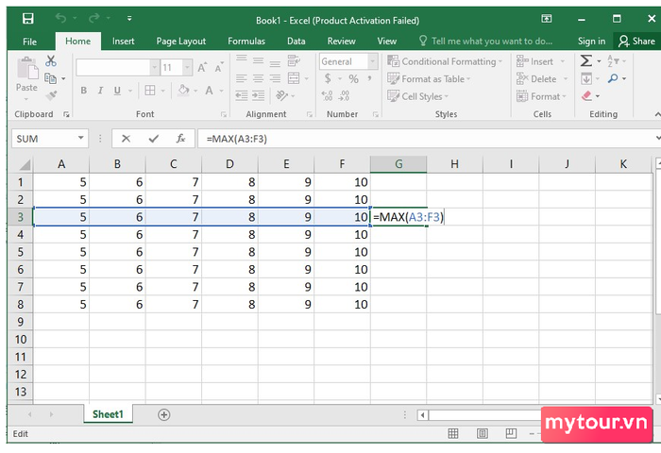Save the workbook with the floppy disk icon
Viewport: 661px width, 453px height.
pos(27,19)
